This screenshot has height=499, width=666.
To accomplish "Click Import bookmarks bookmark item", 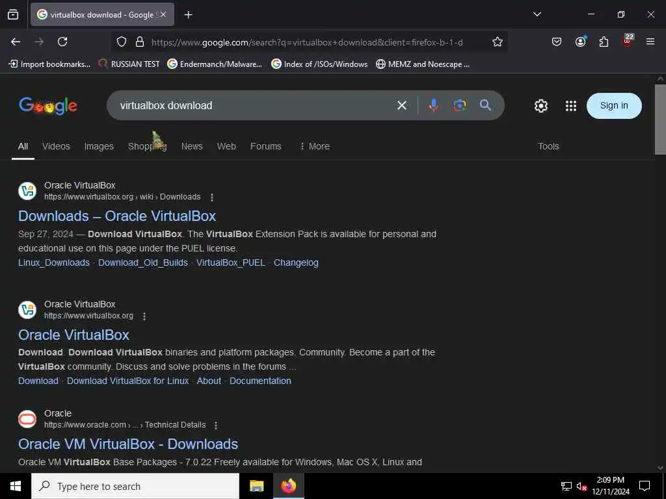I will pyautogui.click(x=49, y=64).
